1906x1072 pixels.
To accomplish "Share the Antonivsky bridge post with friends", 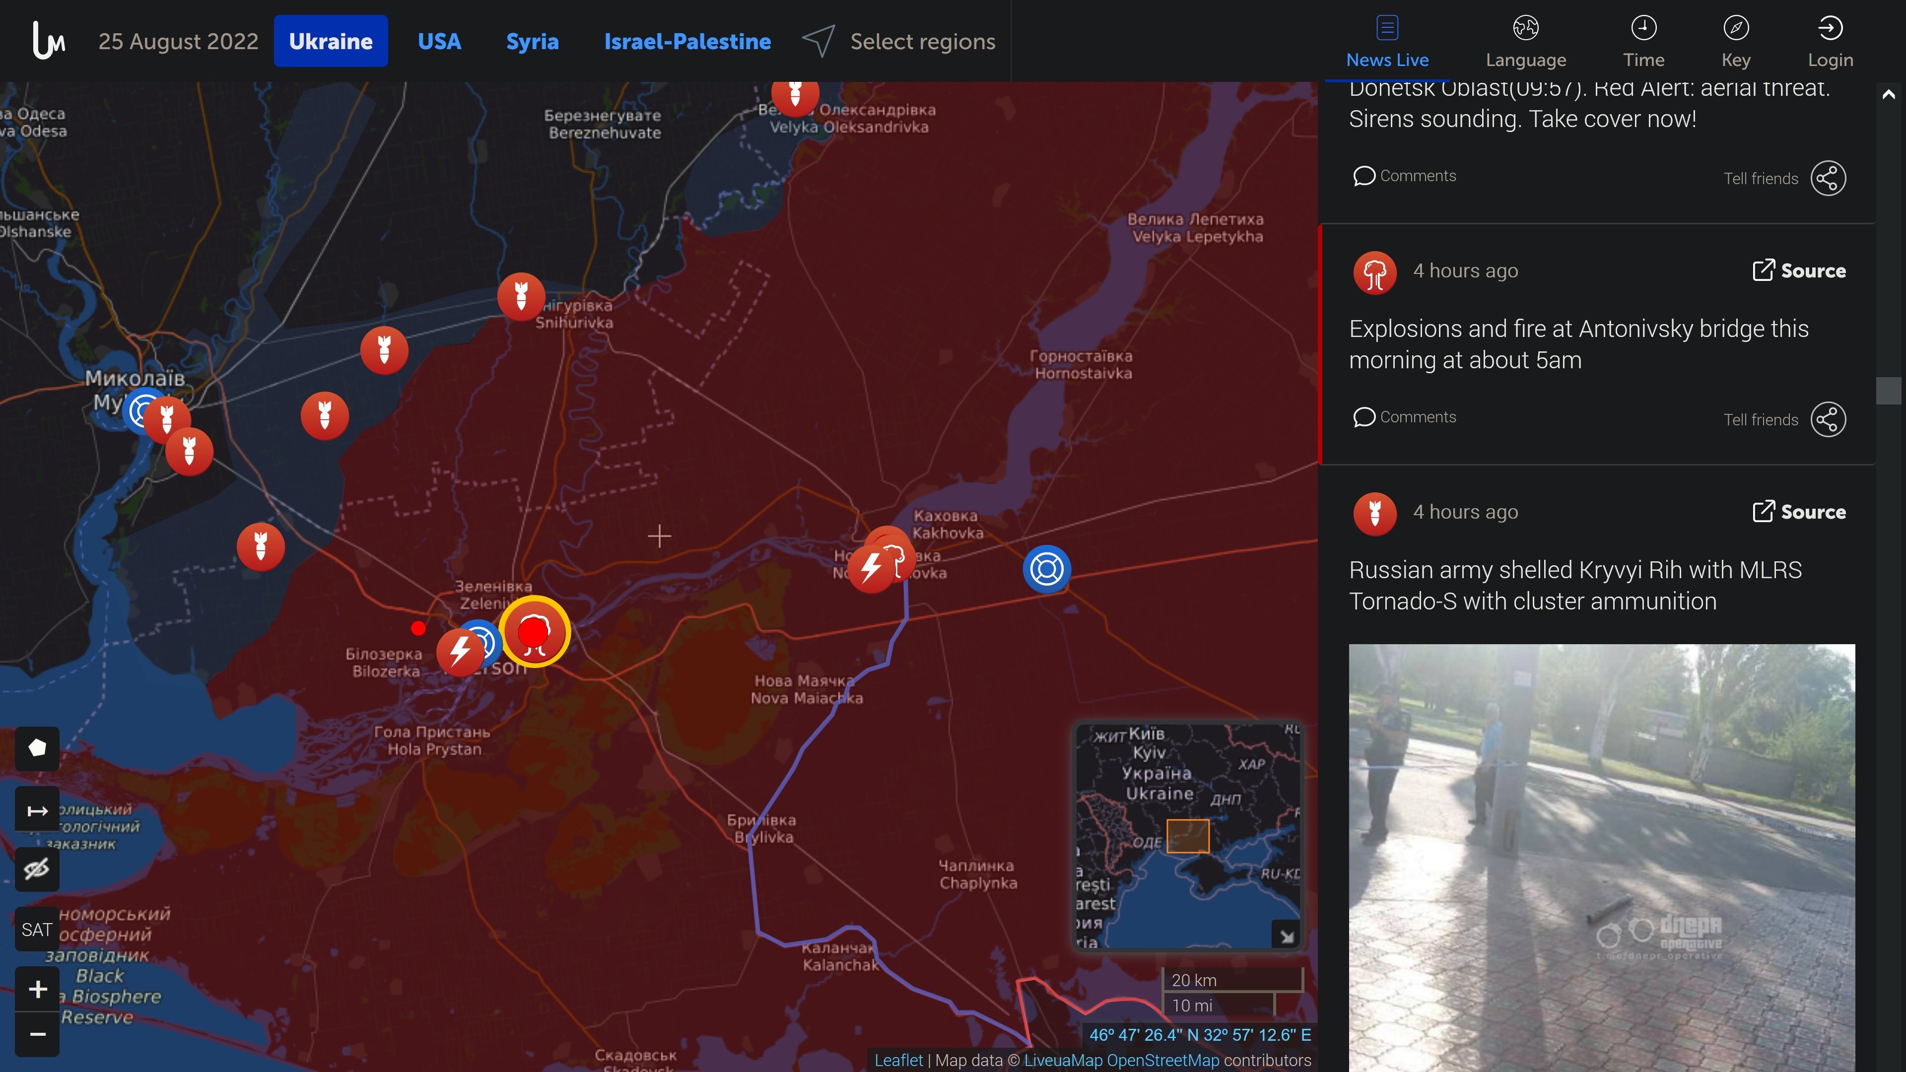I will 1828,419.
